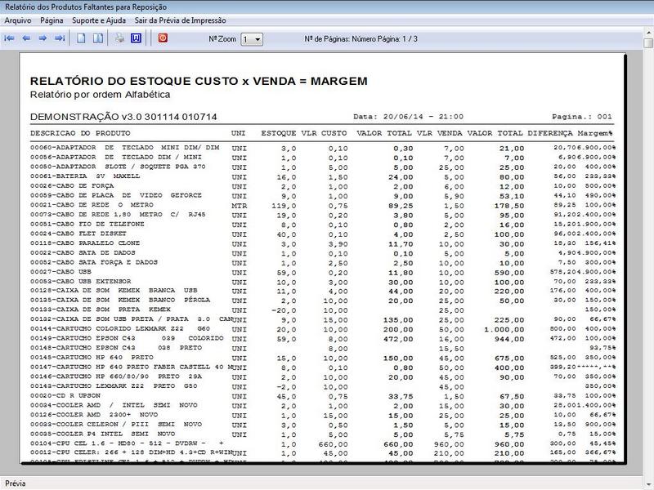Click report title RELATÓRIO DO ESTOQUE
Viewport: 654px width, 490px height.
pos(199,81)
